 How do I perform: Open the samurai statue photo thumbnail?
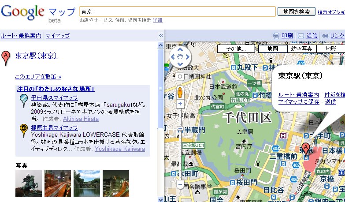(x=29, y=183)
